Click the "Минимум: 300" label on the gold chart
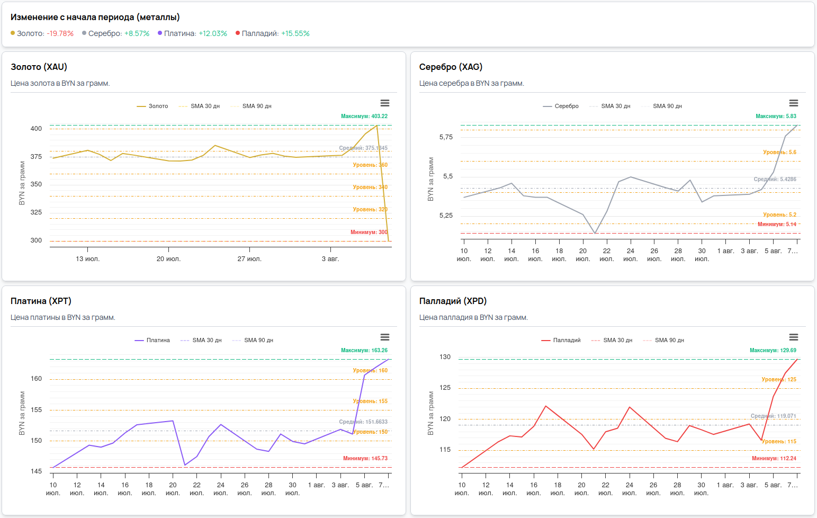Viewport: 817px width, 518px height. (x=369, y=232)
